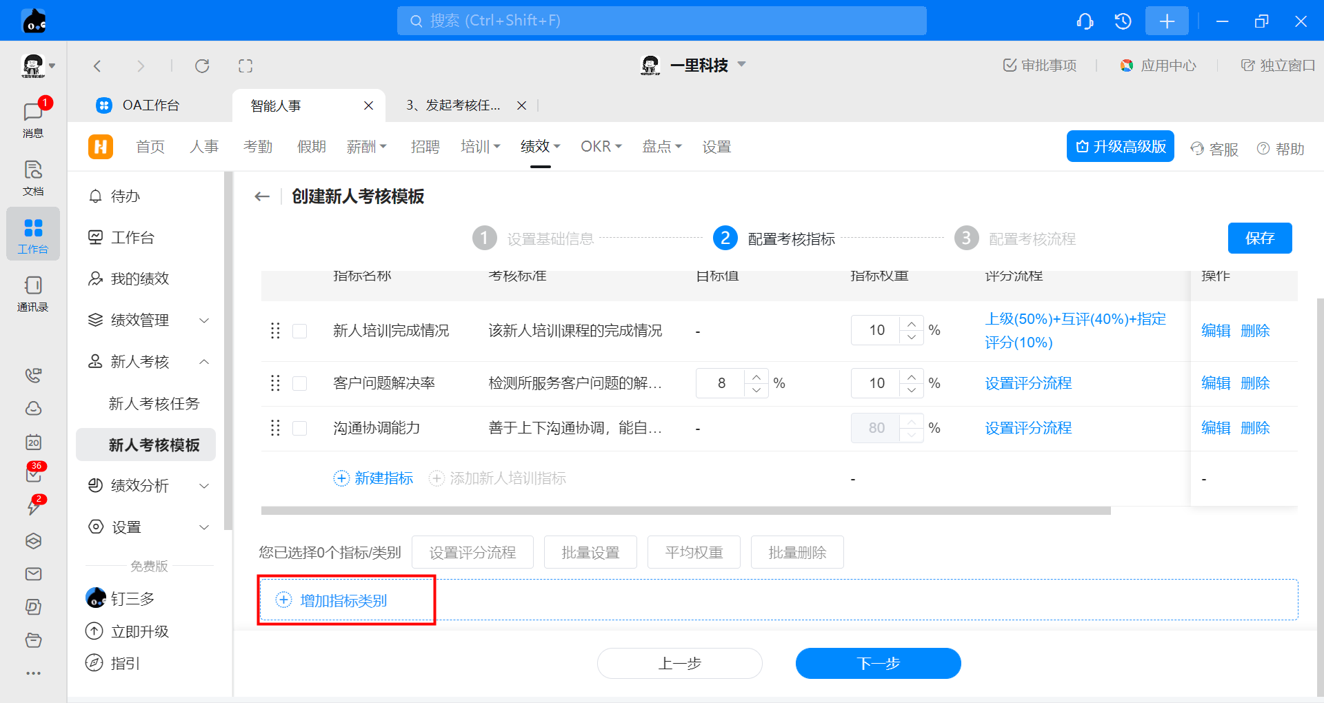This screenshot has height=703, width=1324.
Task: Tick the checkbox for 客户问题解决率
Action: click(x=300, y=384)
